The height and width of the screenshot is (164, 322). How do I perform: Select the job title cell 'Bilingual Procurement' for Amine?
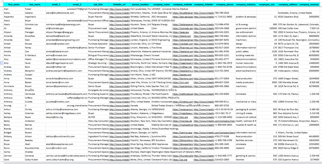tap(98, 55)
